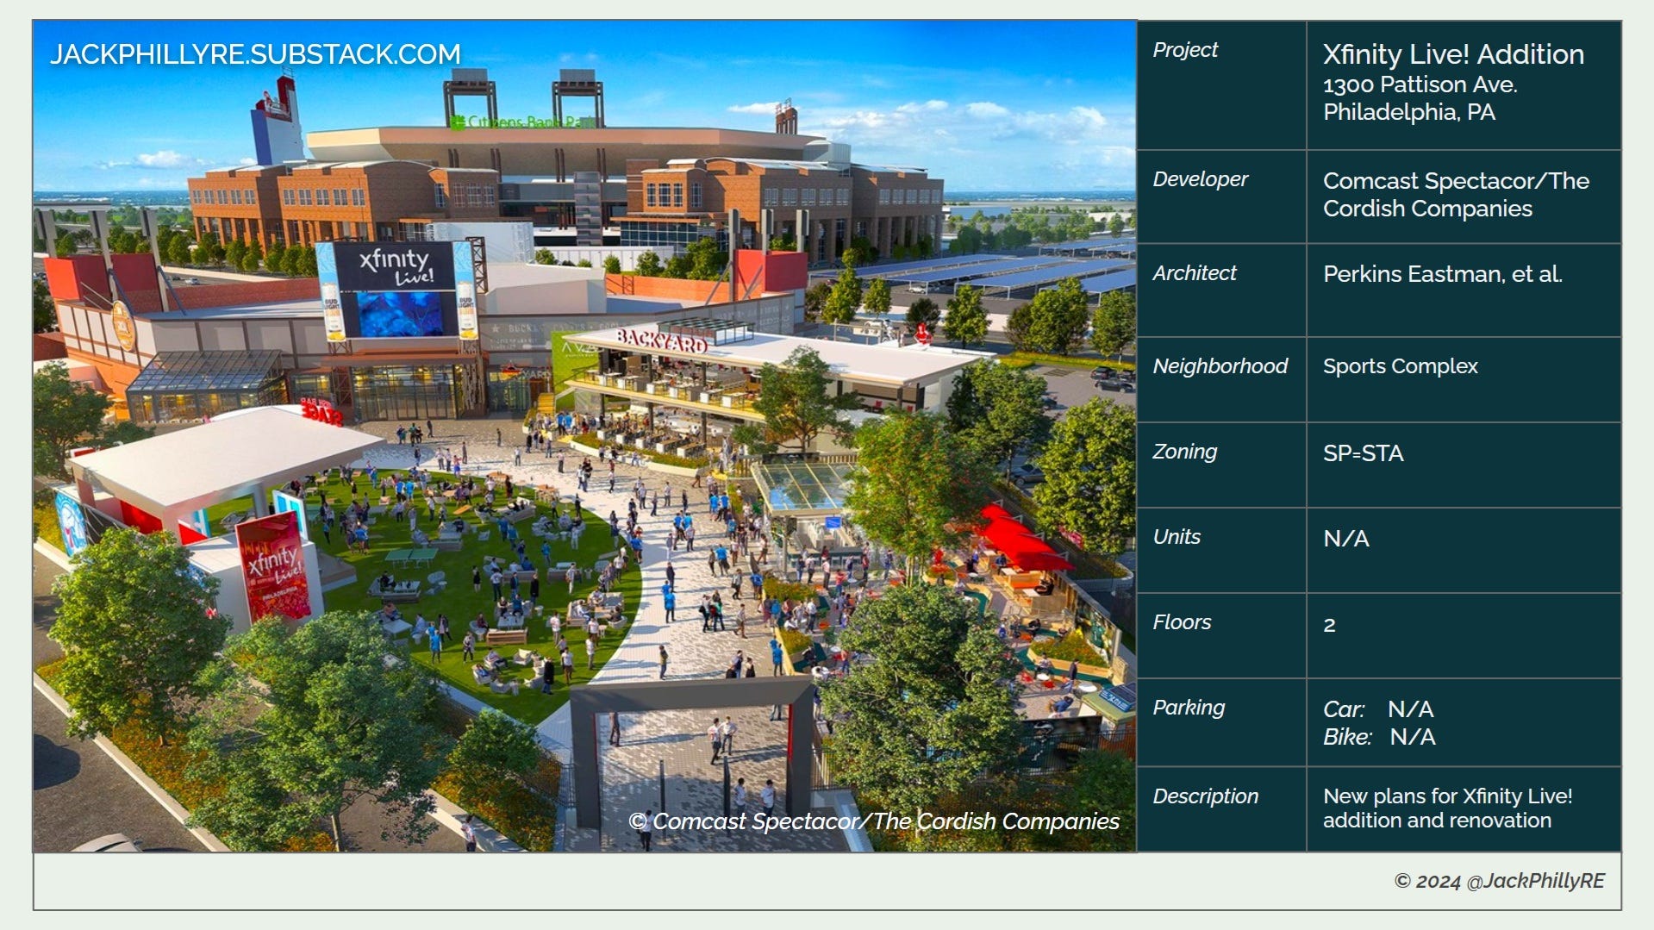This screenshot has width=1654, height=930.
Task: Click the Developer row label
Action: 1200,179
